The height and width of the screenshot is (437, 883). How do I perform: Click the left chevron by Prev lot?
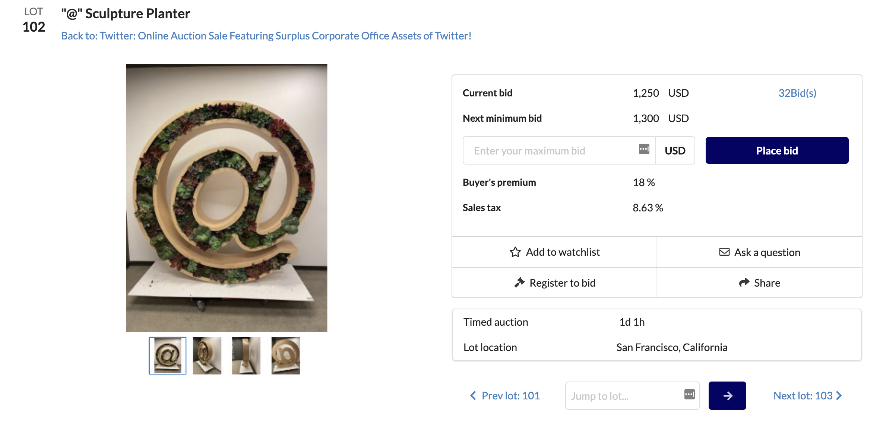click(473, 396)
